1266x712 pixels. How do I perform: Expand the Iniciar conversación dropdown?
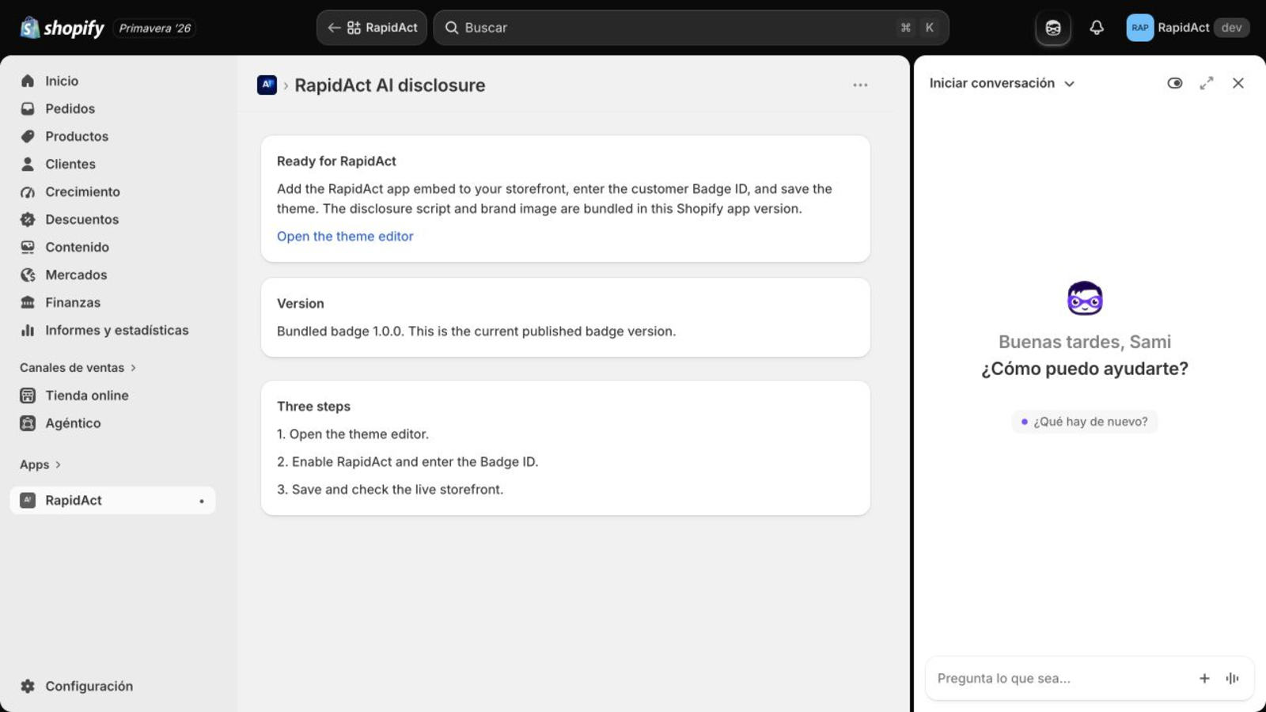[1002, 83]
